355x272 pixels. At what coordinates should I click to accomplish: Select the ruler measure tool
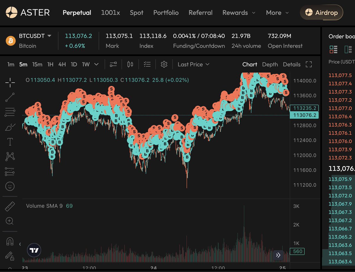10,206
